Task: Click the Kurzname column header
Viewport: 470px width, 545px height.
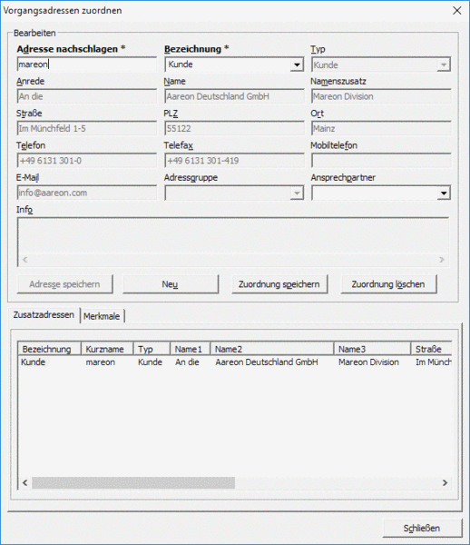Action: (107, 349)
